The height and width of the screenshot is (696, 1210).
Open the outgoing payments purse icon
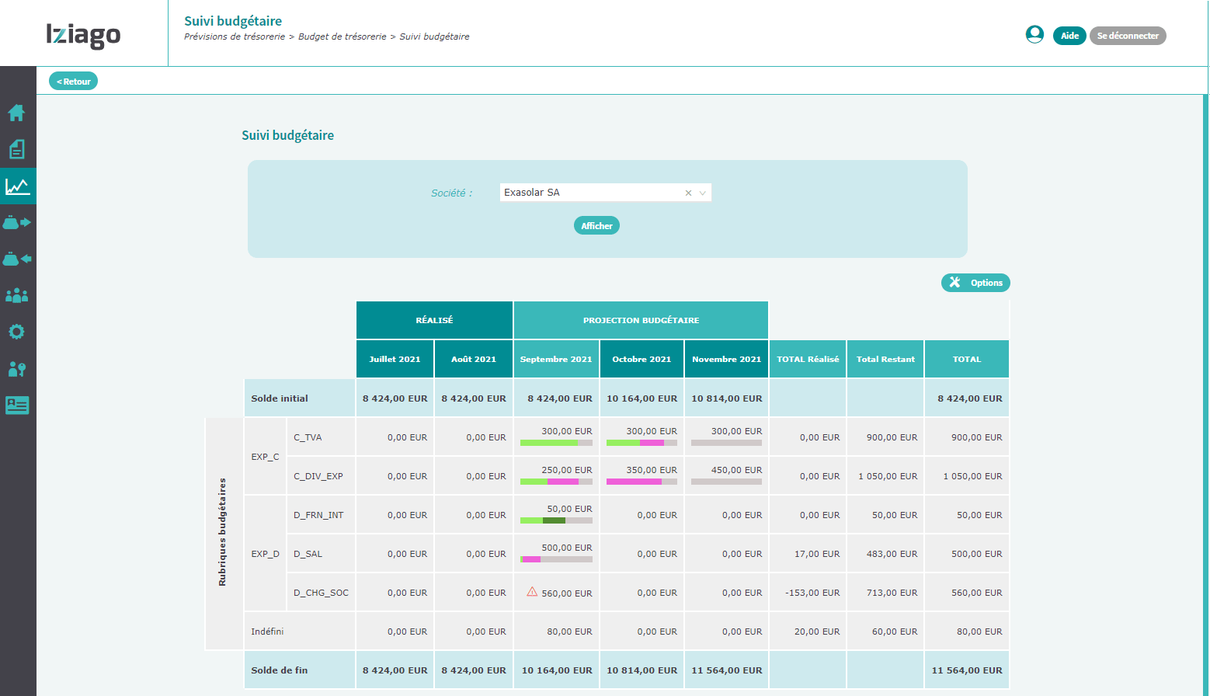point(16,223)
